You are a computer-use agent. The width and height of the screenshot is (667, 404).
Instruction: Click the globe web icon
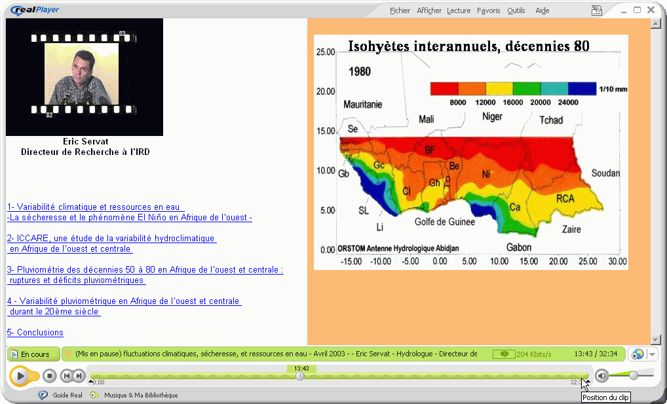pos(636,354)
